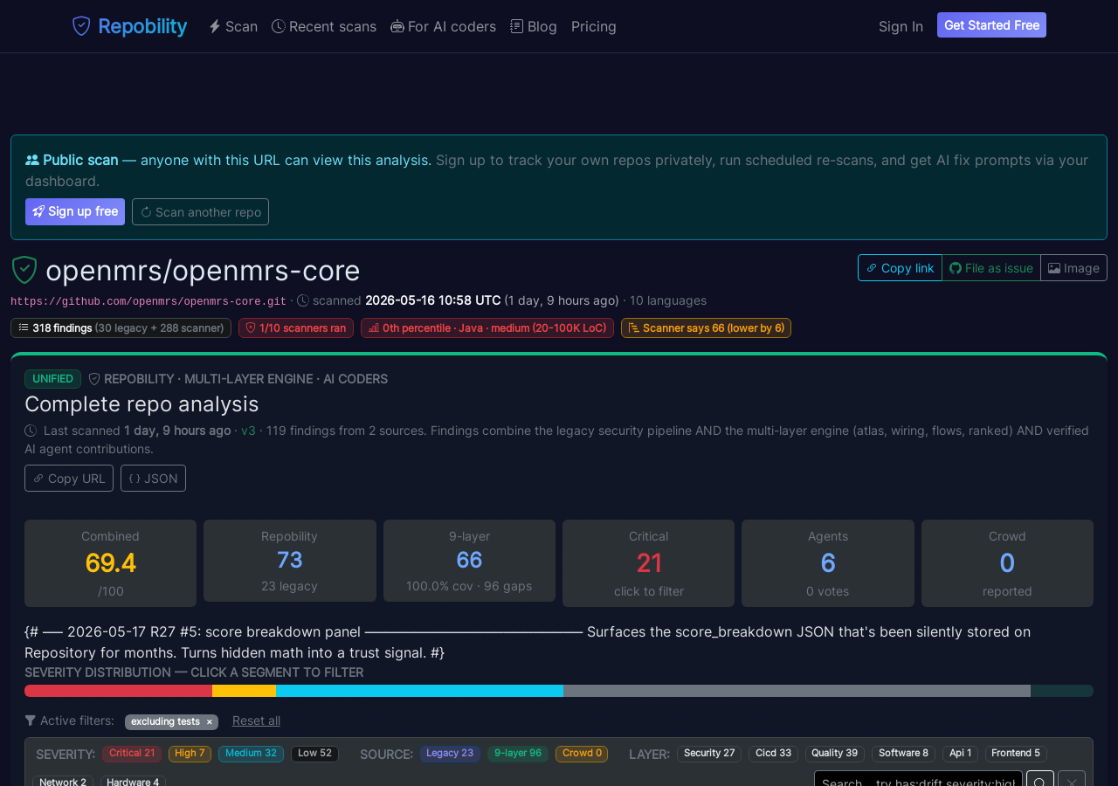The width and height of the screenshot is (1118, 786).
Task: Toggle the Crowd 0 source filter
Action: [582, 753]
